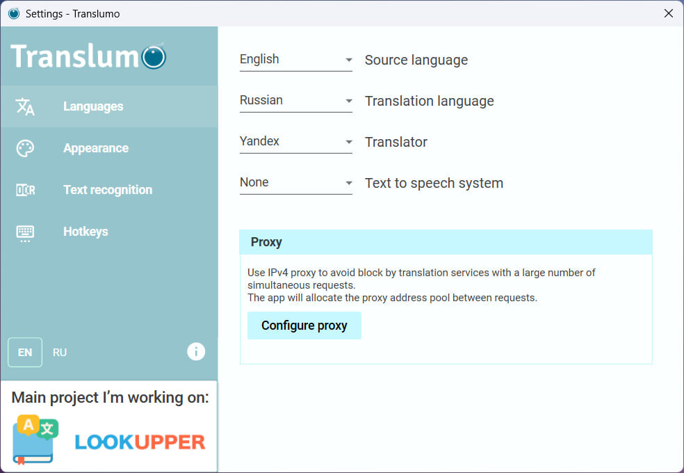Viewport: 684px width, 473px height.
Task: Switch interface language to EN
Action: [x=25, y=352]
